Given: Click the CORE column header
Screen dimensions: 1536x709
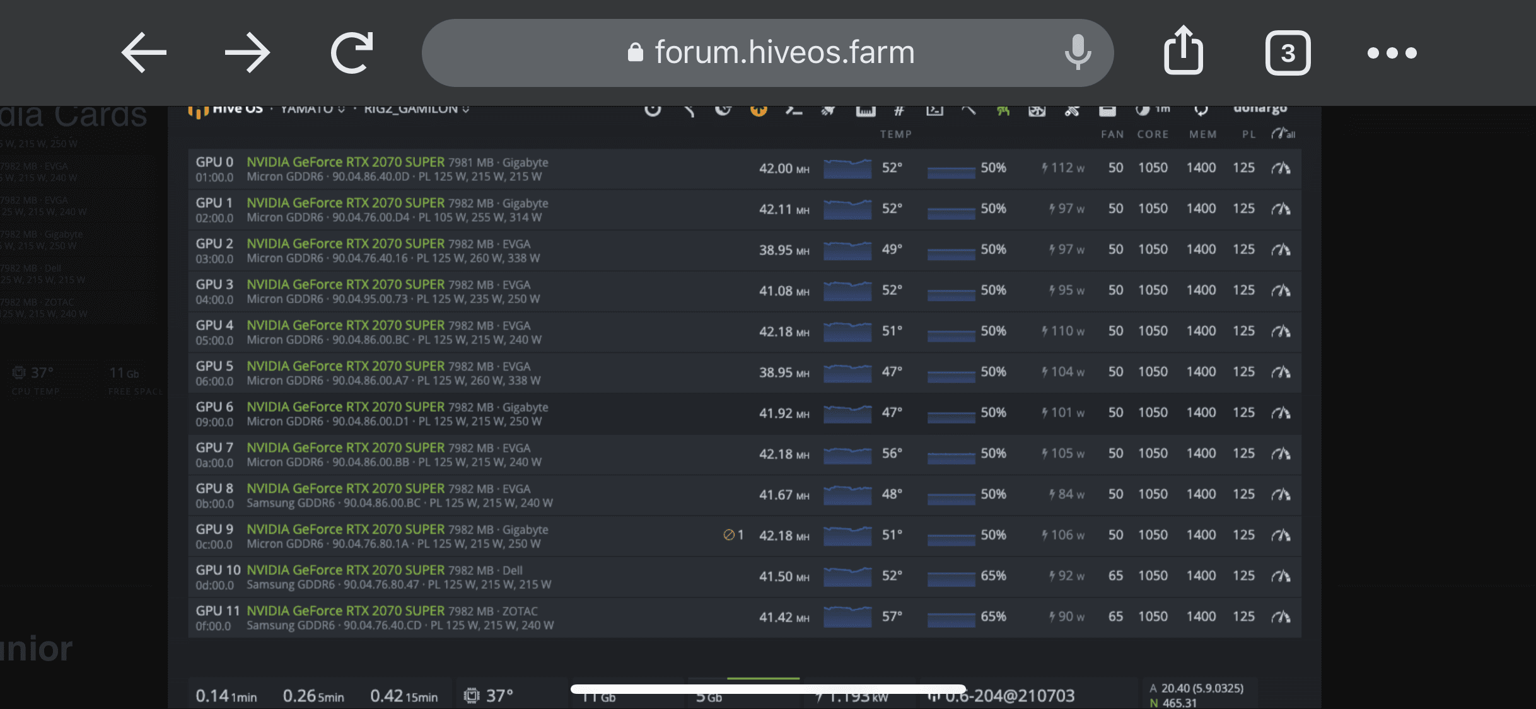Looking at the screenshot, I should pos(1153,134).
